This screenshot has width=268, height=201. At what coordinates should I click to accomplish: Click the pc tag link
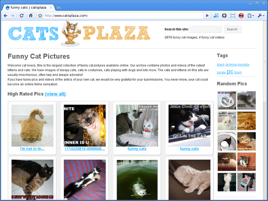(230, 72)
